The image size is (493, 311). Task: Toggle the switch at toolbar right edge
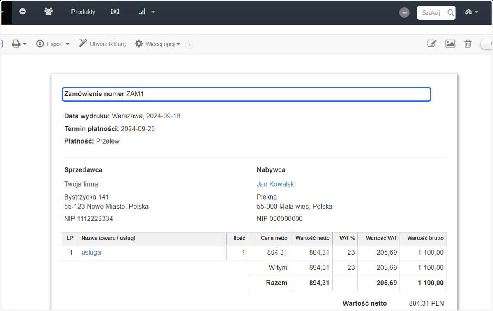[487, 44]
